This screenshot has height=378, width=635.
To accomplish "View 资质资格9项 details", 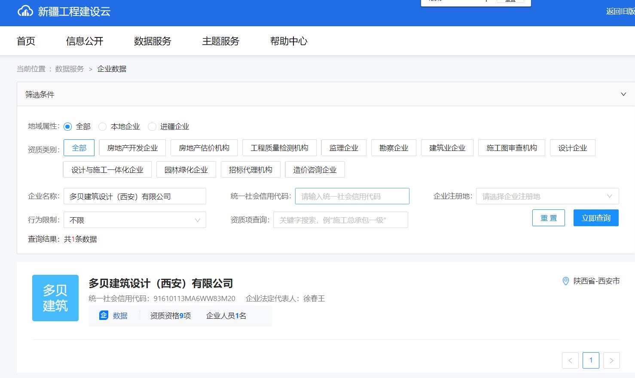I will tap(171, 316).
